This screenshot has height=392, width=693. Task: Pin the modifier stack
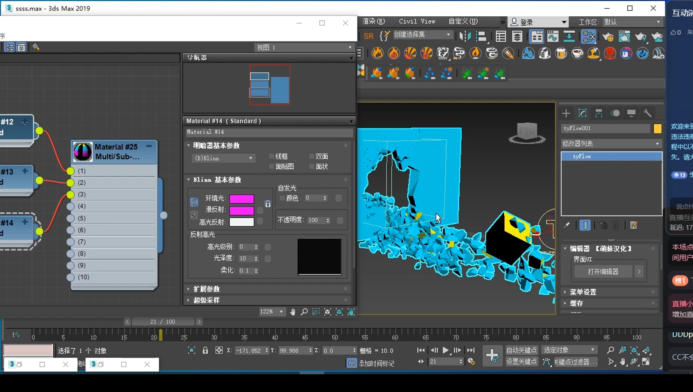pos(567,225)
